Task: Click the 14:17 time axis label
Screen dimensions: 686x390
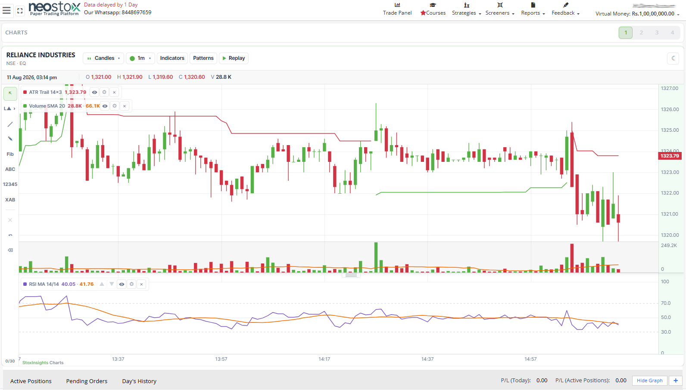Action: (x=324, y=359)
